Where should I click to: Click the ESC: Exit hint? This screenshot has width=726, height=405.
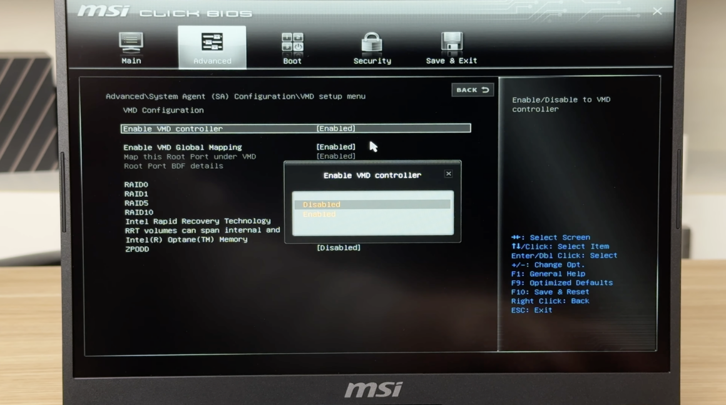531,310
